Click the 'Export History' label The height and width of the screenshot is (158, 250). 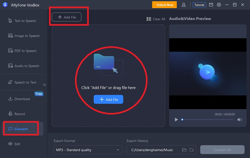(x=137, y=141)
